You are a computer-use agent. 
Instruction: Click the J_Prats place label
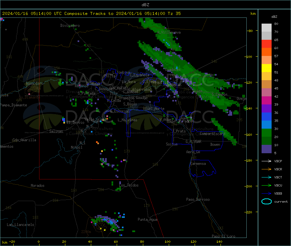click(x=179, y=131)
